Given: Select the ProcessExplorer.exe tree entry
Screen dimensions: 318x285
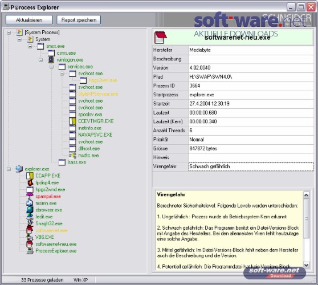Looking at the screenshot, I should pos(56,251).
